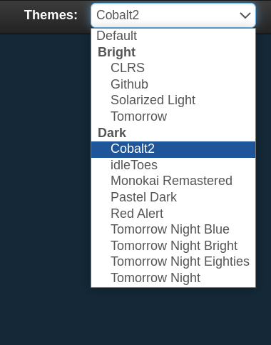Viewport: 271px width, 345px height.
Task: Select Tomorrow Night Bright theme
Action: point(173,246)
